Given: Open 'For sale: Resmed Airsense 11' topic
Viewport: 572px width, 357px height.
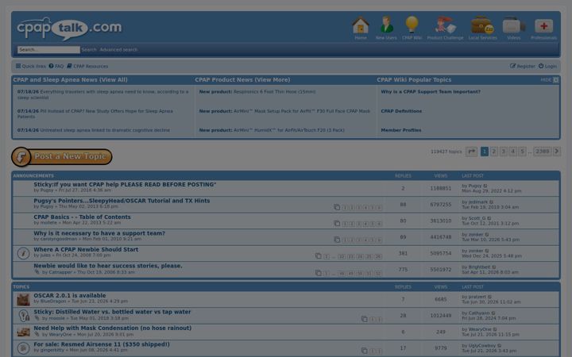Looking at the screenshot, I should coord(102,344).
